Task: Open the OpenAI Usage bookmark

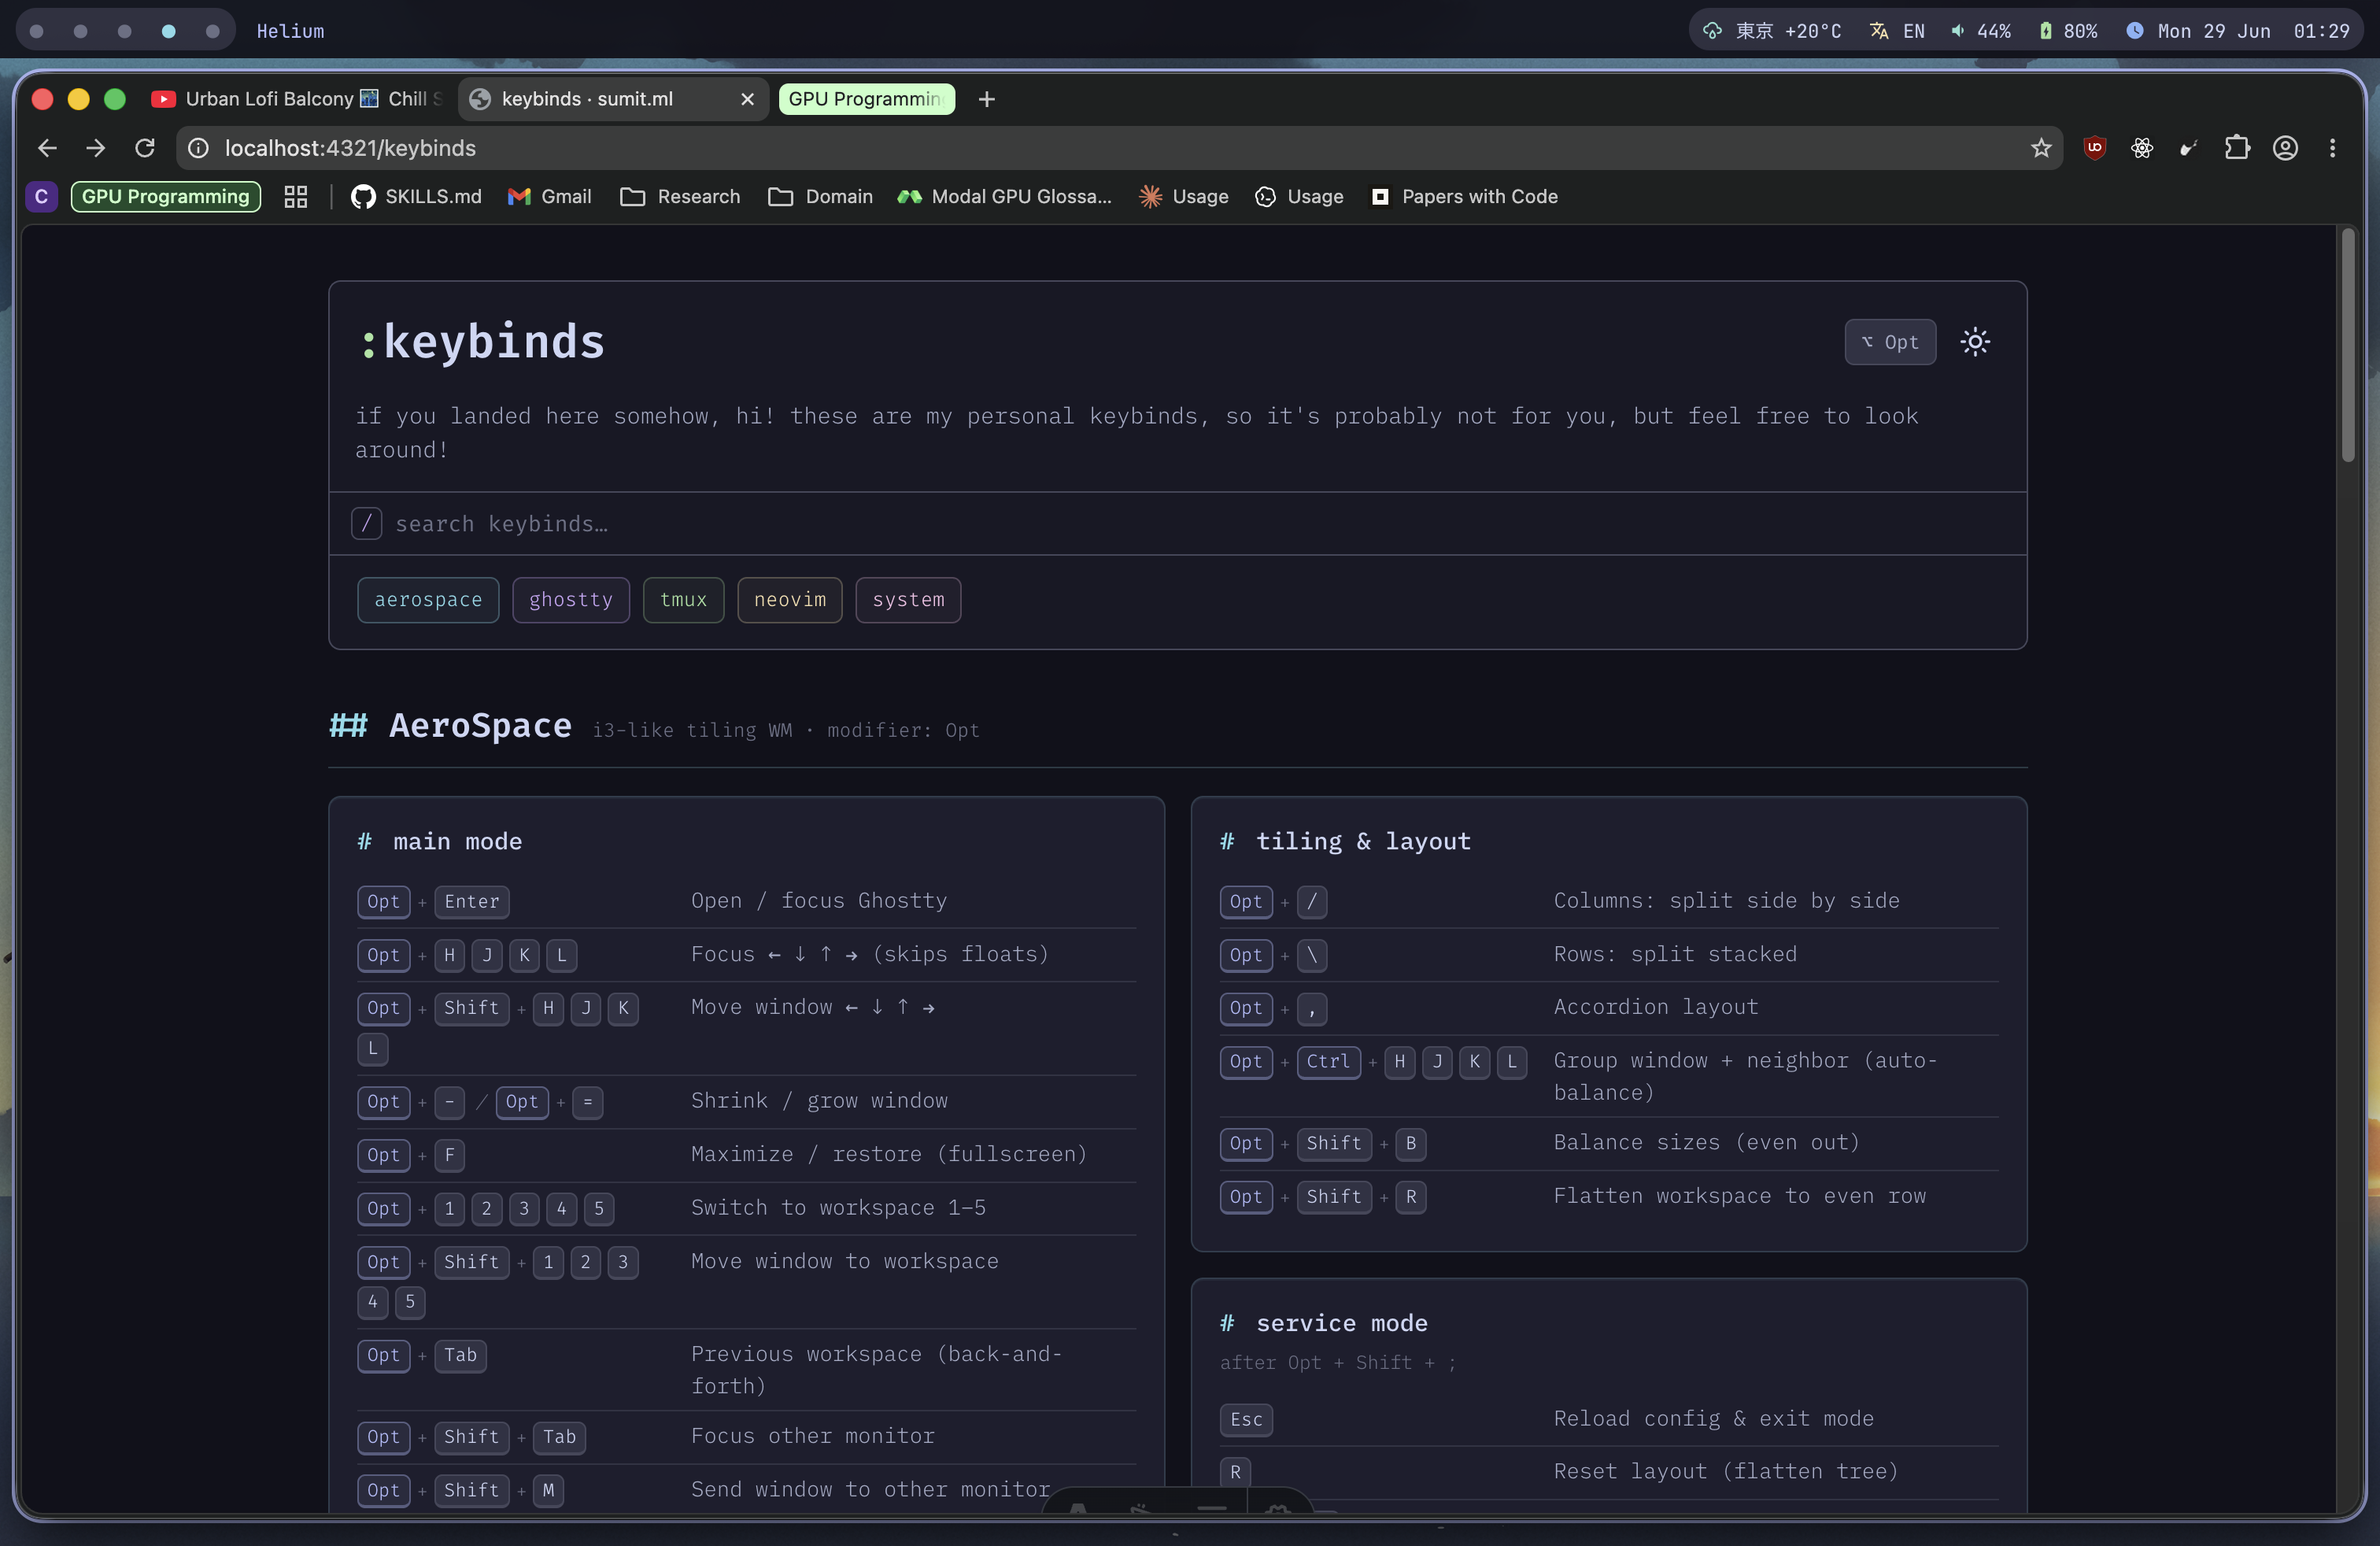Action: point(1299,197)
